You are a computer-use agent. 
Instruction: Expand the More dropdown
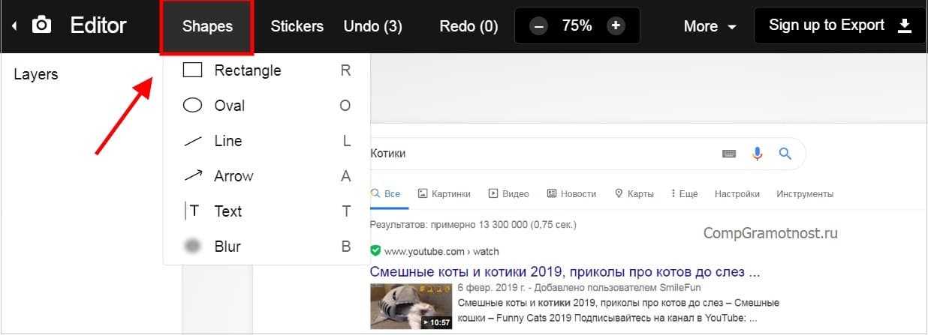pyautogui.click(x=710, y=26)
